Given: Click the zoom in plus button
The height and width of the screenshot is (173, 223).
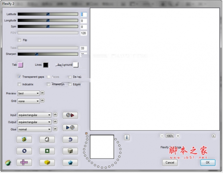Looking at the screenshot, I should point(178,136).
